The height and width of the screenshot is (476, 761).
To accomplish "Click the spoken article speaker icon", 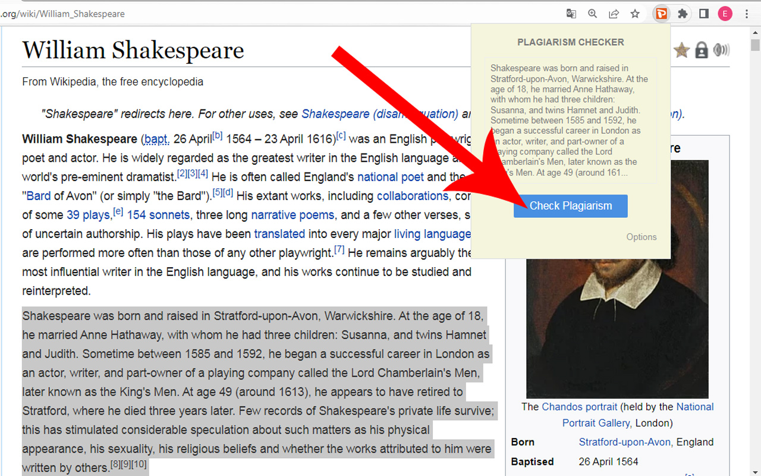I will coord(721,50).
